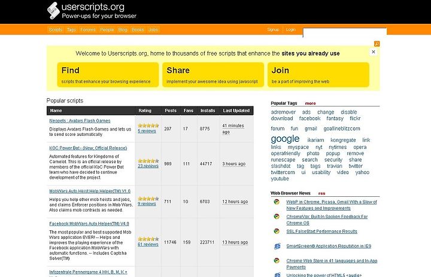The width and height of the screenshot is (431, 277).
Task: Open the Tags menu item
Action: [x=71, y=30]
